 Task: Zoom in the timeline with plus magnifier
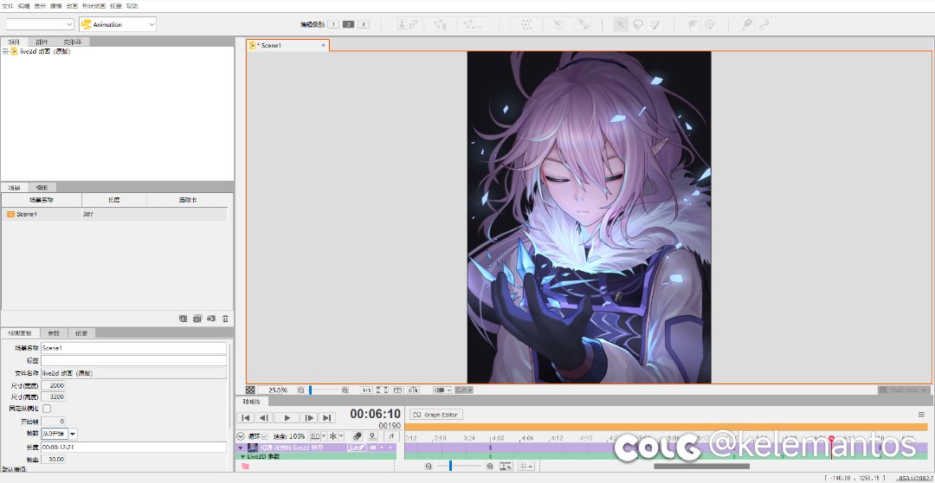point(489,467)
